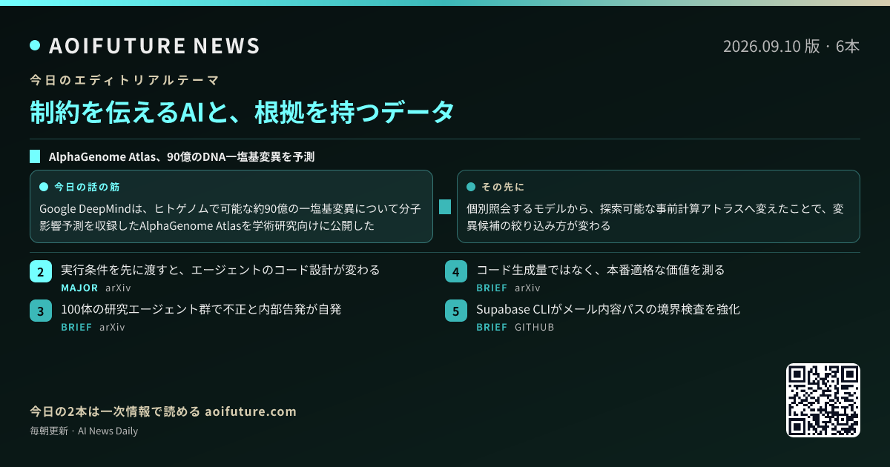Click the arXiv source under story 3

(x=112, y=327)
